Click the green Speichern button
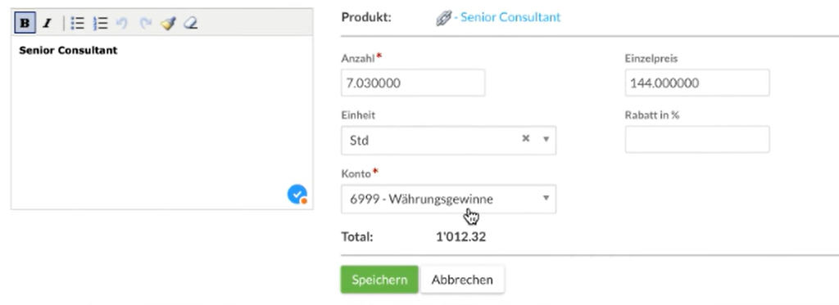The image size is (839, 305). [x=379, y=280]
